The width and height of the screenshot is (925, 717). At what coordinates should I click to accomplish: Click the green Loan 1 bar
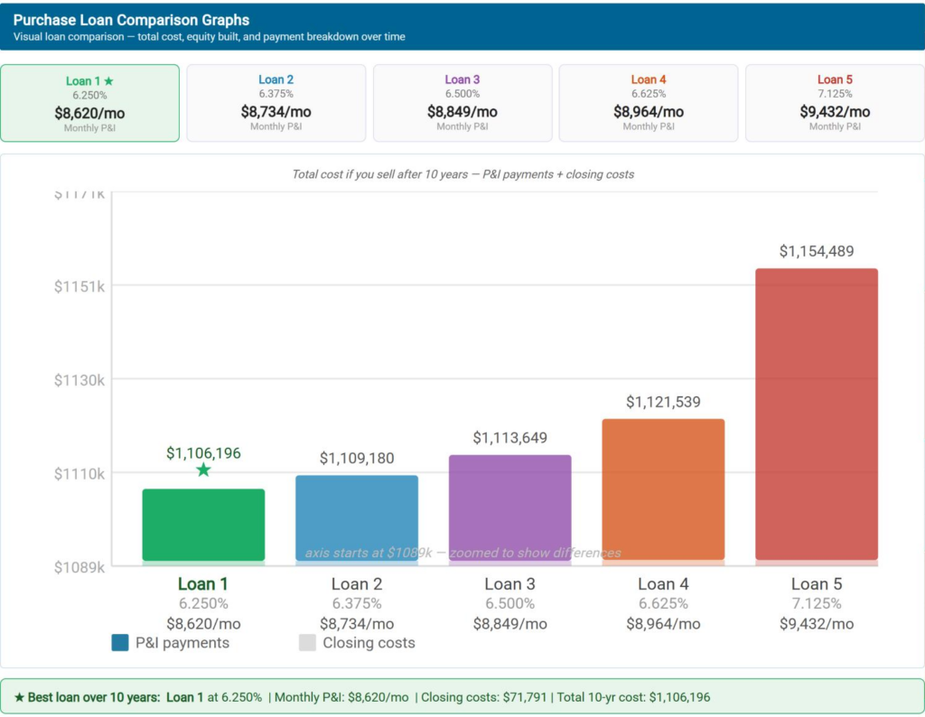click(x=203, y=525)
